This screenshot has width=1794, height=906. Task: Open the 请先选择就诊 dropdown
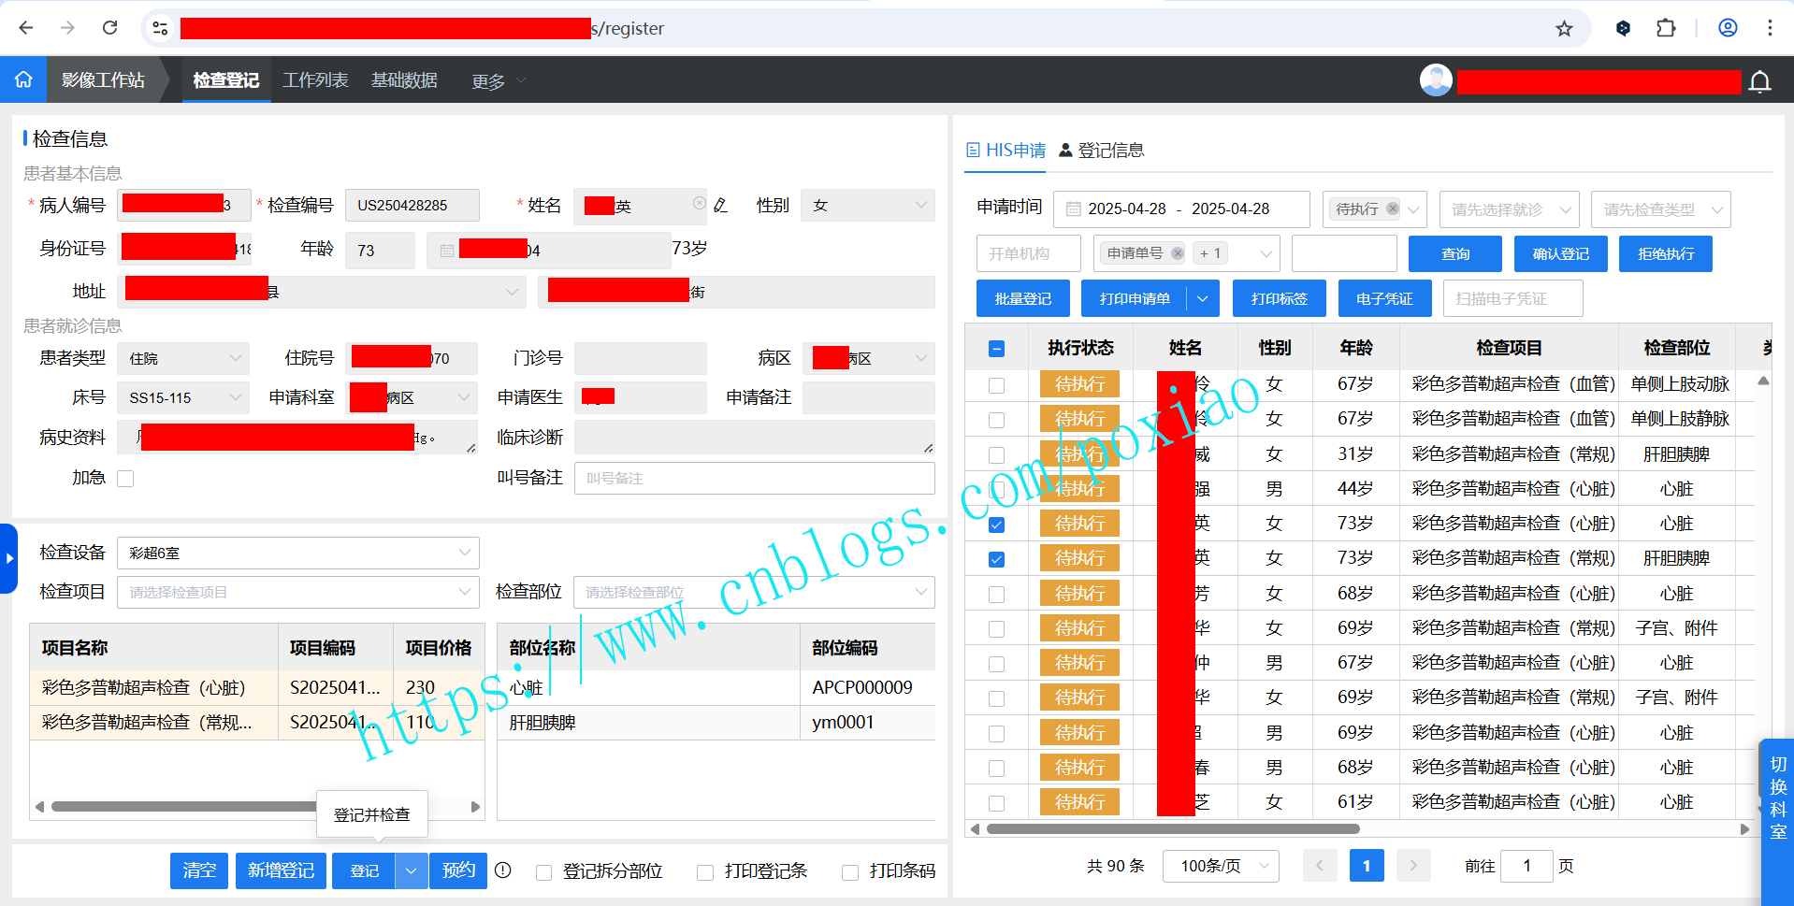point(1510,209)
